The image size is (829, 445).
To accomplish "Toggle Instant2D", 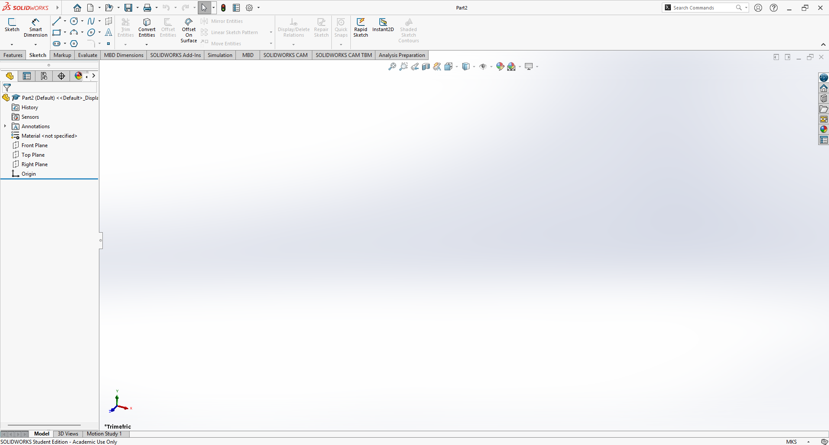I will [x=383, y=25].
